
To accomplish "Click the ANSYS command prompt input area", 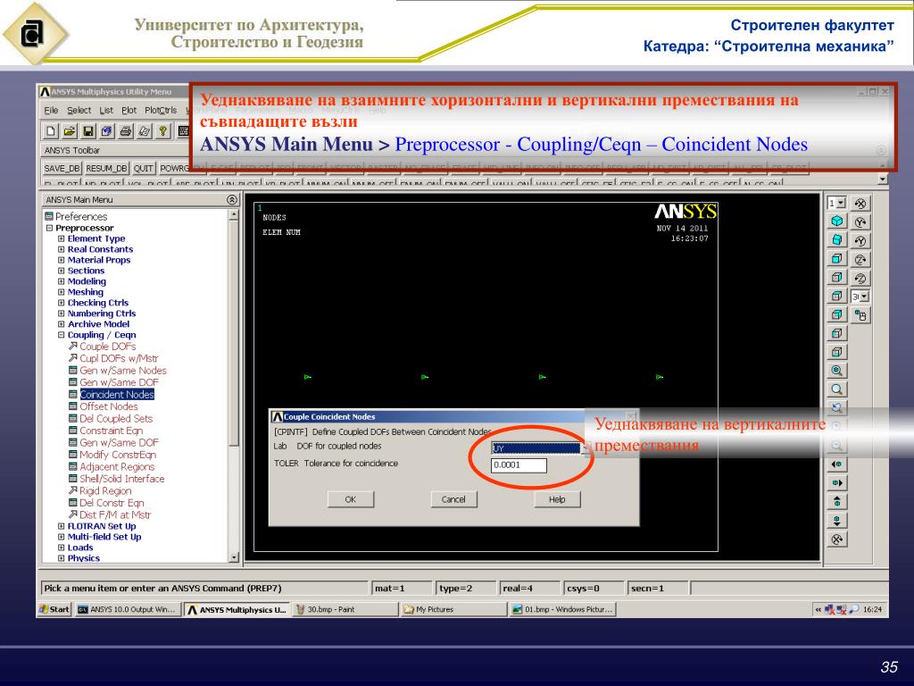I will tap(204, 588).
